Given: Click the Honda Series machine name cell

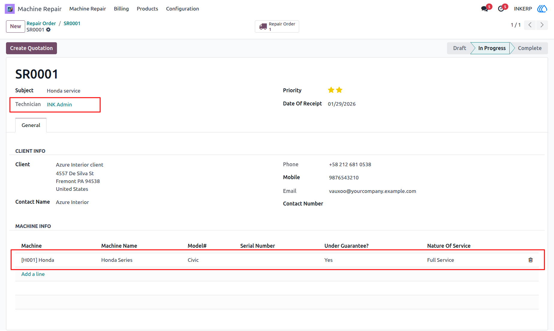Looking at the screenshot, I should tap(117, 260).
